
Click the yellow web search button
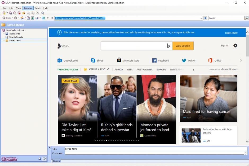(x=183, y=46)
